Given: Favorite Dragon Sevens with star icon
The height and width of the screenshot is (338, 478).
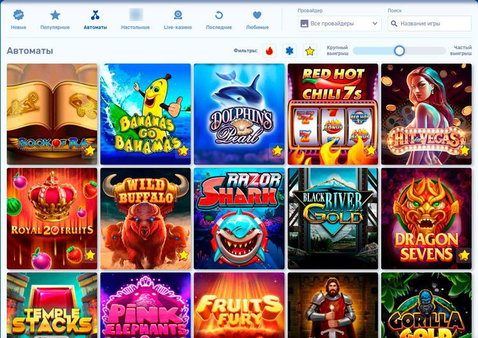Looking at the screenshot, I should tap(465, 255).
